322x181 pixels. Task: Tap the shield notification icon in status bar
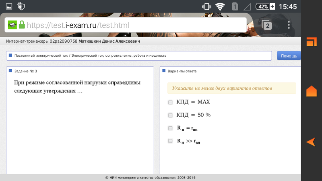pyautogui.click(x=21, y=6)
